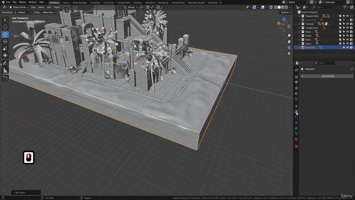Expand the Temple Parts collection
The image size is (355, 200).
coord(300,16)
